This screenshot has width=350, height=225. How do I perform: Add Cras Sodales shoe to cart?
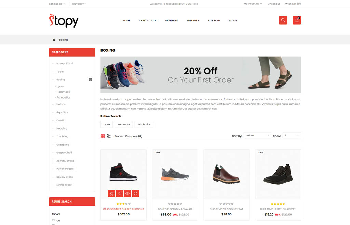click(111, 193)
